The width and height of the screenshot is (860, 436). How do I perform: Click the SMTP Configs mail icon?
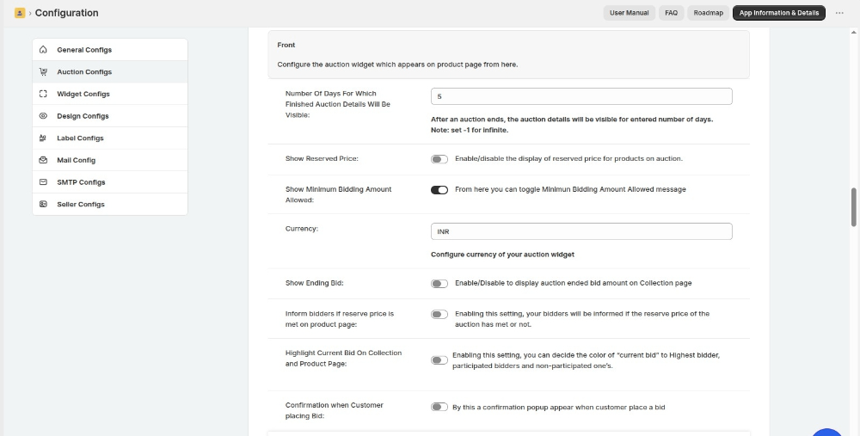point(43,182)
